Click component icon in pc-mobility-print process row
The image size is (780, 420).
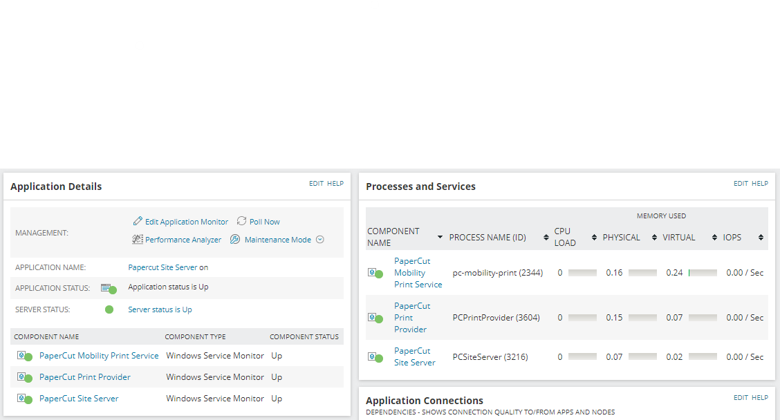point(375,273)
